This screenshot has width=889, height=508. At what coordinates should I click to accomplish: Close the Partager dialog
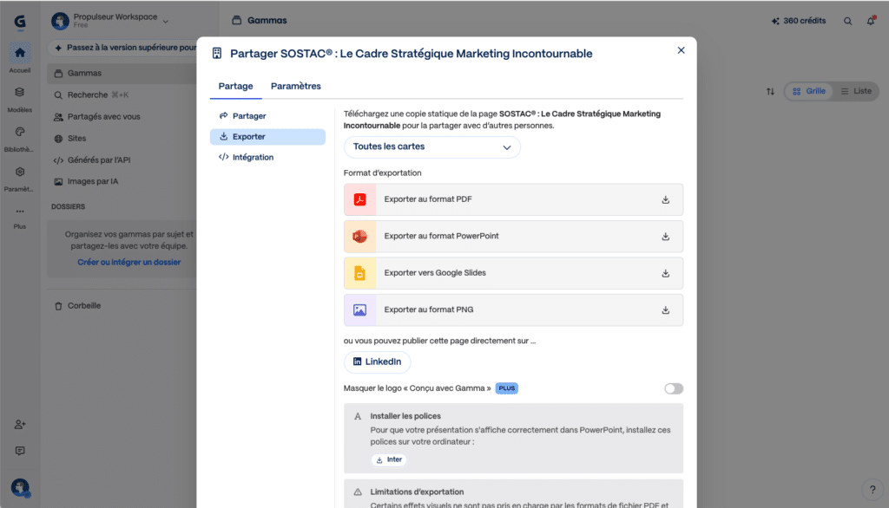681,50
